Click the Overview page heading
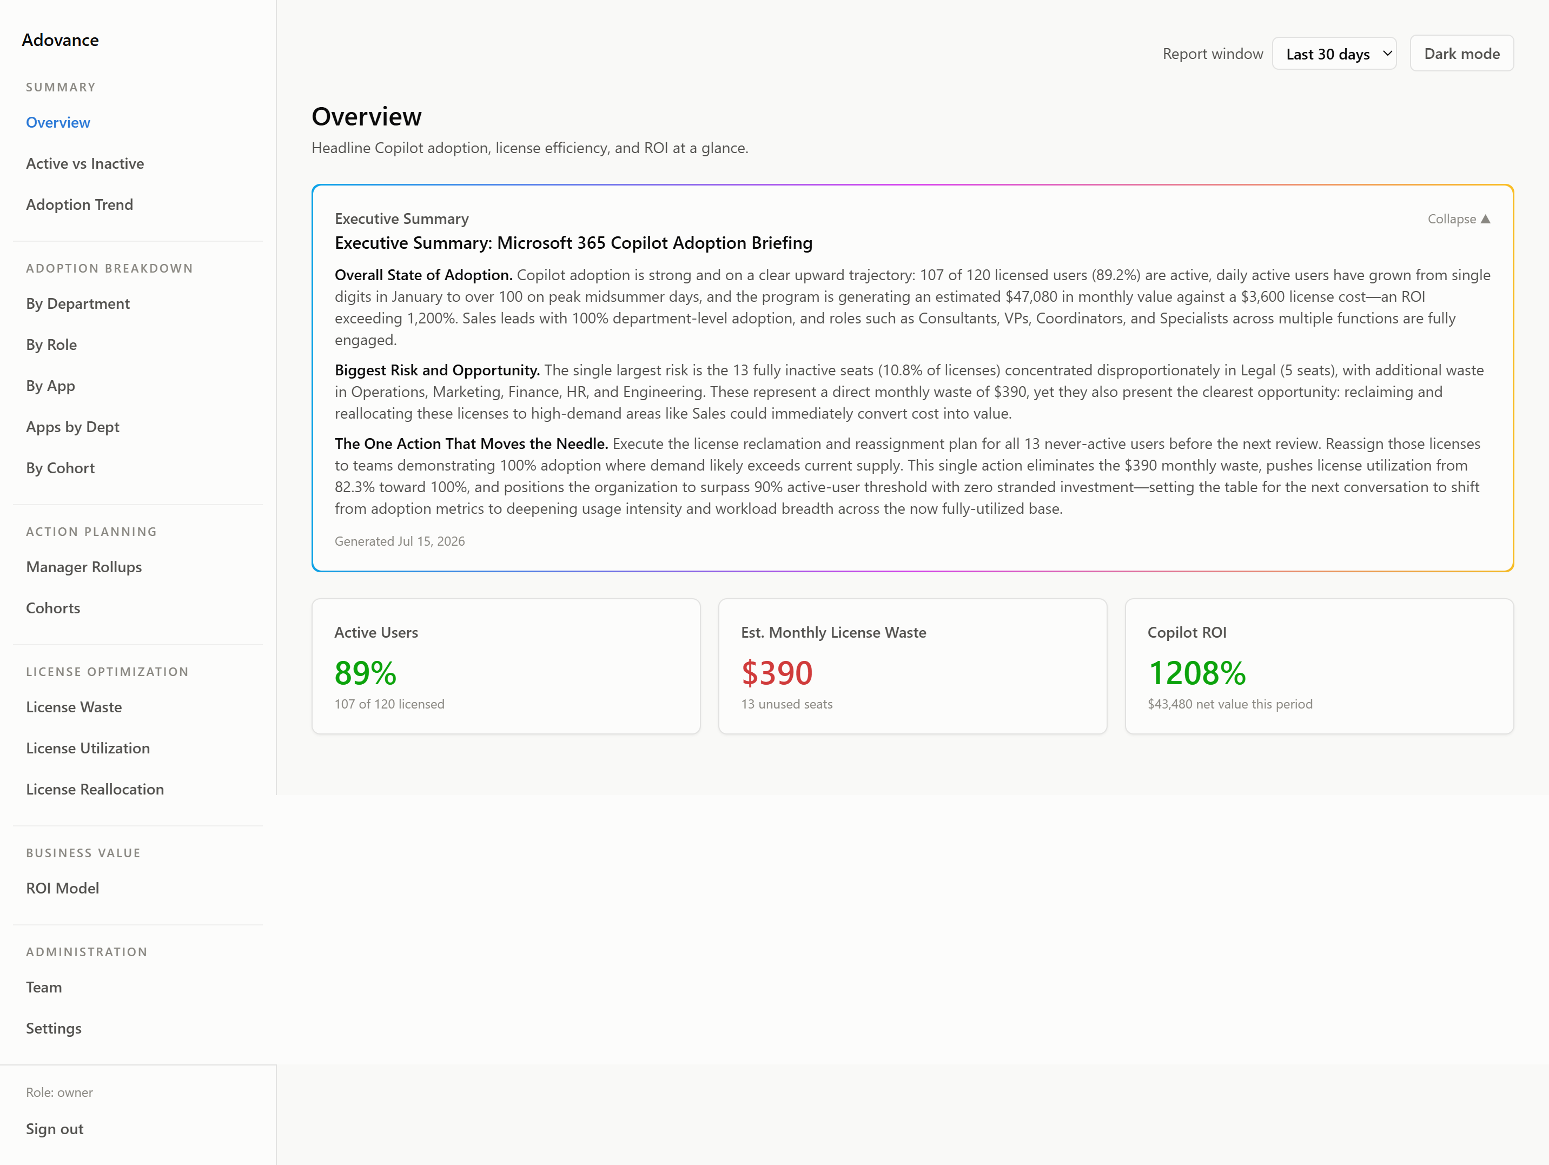Image resolution: width=1549 pixels, height=1165 pixels. pos(367,117)
